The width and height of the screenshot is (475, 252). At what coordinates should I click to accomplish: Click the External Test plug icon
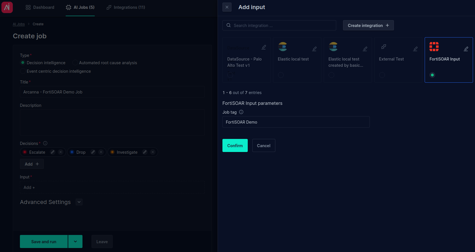tap(384, 47)
